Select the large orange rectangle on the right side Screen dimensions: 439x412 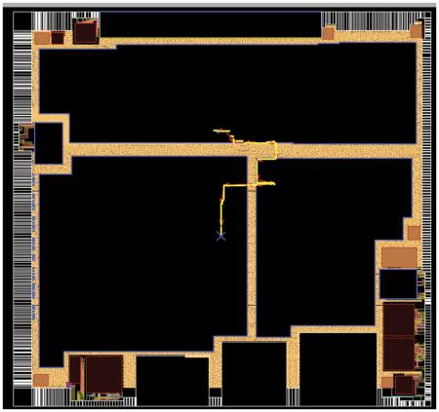pos(399,258)
